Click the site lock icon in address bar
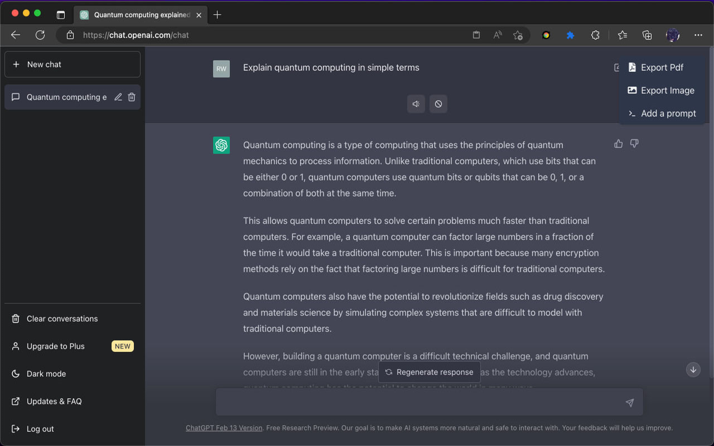This screenshot has width=714, height=446. [70, 35]
